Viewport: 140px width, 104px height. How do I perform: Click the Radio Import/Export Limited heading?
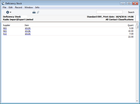pos(18,19)
